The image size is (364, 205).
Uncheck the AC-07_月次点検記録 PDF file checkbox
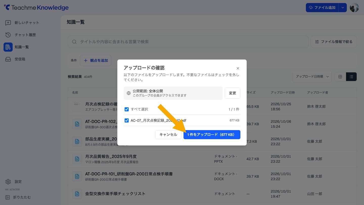[x=127, y=120]
